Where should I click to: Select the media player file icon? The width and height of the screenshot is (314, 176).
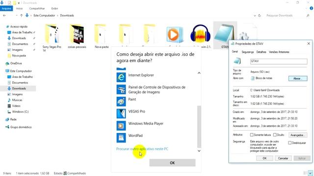[x=175, y=35]
